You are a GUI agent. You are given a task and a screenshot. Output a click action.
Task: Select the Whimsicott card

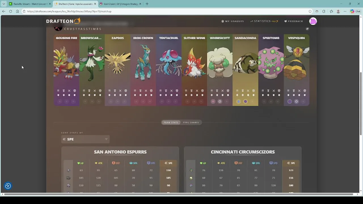220,70
